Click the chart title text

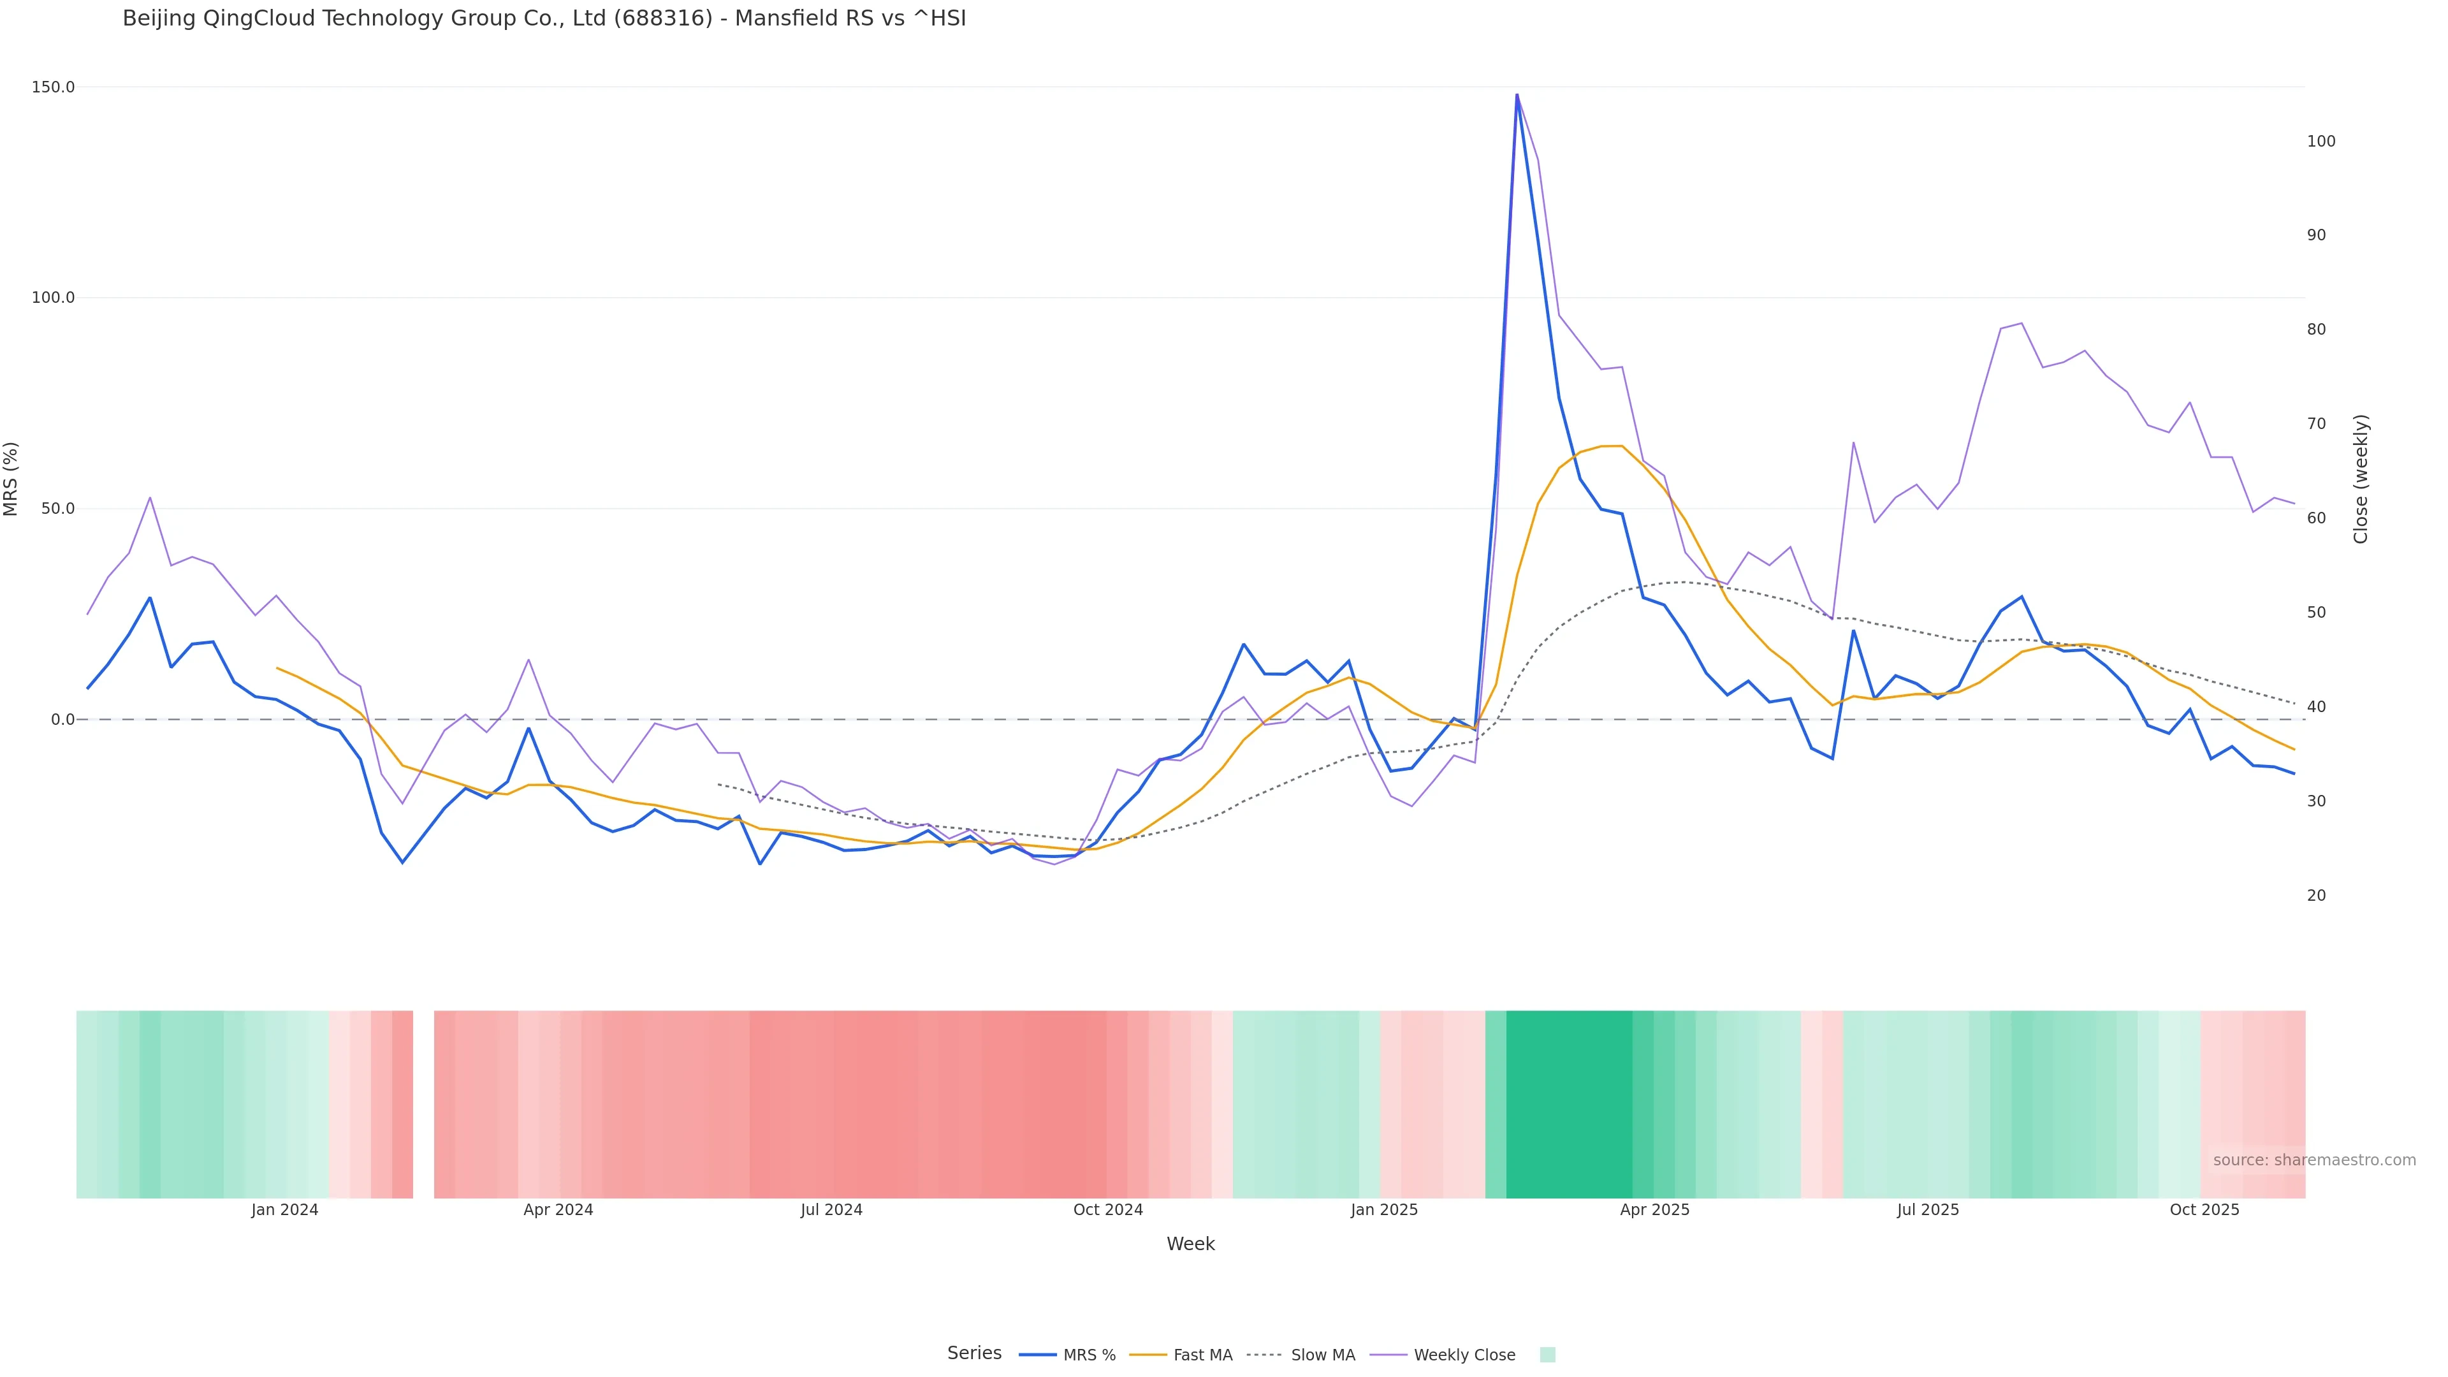click(544, 18)
